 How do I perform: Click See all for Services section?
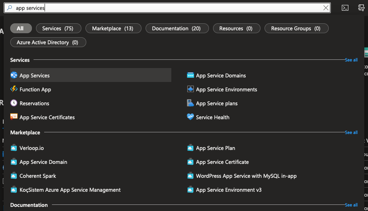pos(351,60)
